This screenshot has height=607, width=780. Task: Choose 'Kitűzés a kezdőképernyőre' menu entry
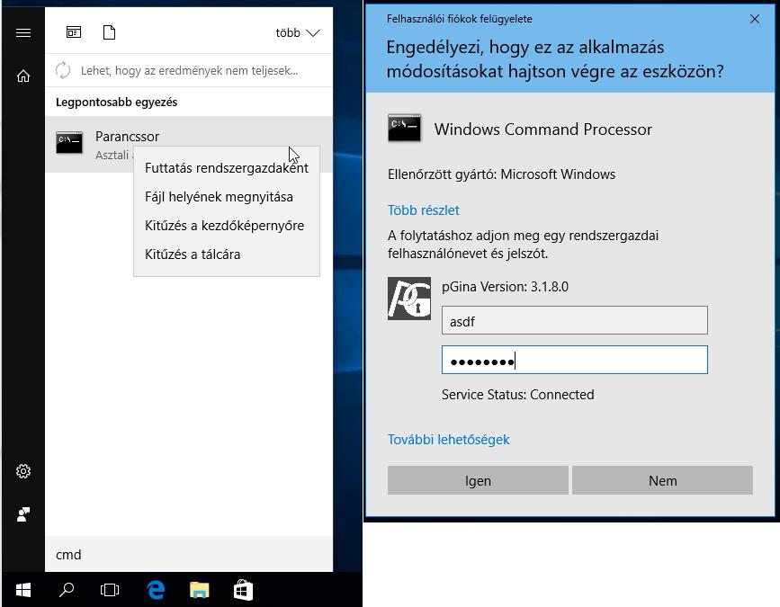(227, 226)
